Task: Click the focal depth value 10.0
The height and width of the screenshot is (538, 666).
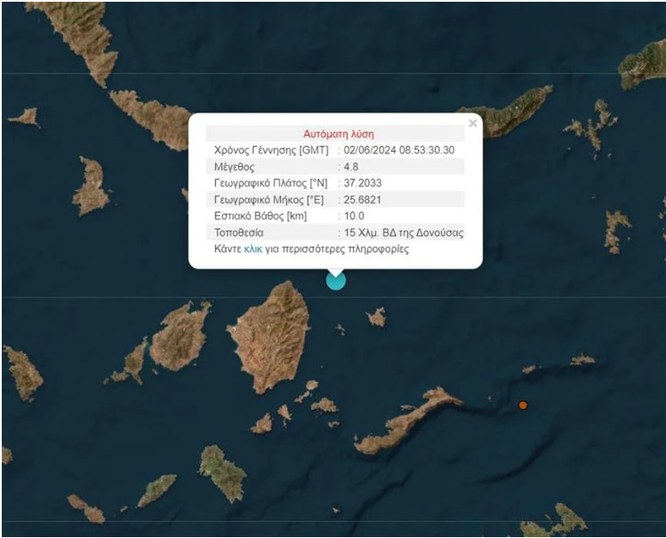Action: click(356, 216)
